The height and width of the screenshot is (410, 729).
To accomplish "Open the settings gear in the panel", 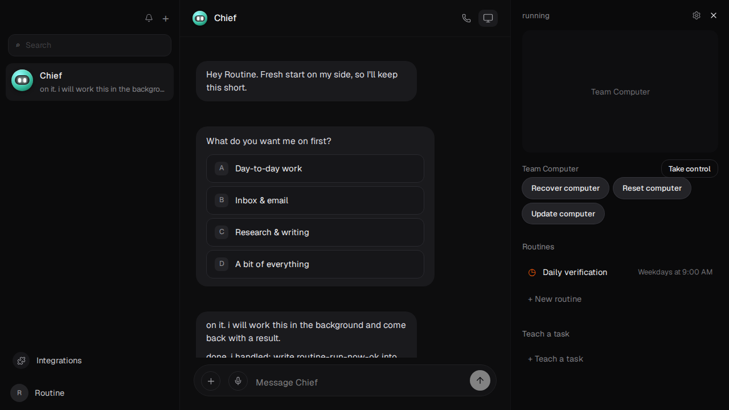I will [697, 15].
